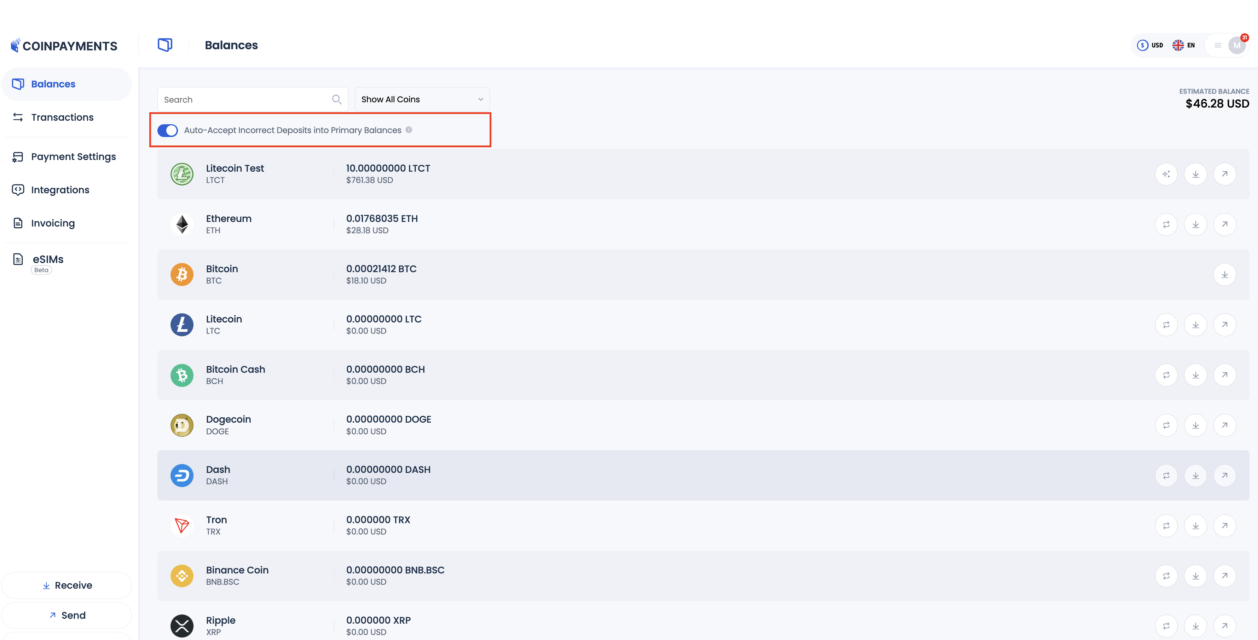Click the Ethereum convert (swap) icon
This screenshot has width=1258, height=640.
tap(1166, 225)
